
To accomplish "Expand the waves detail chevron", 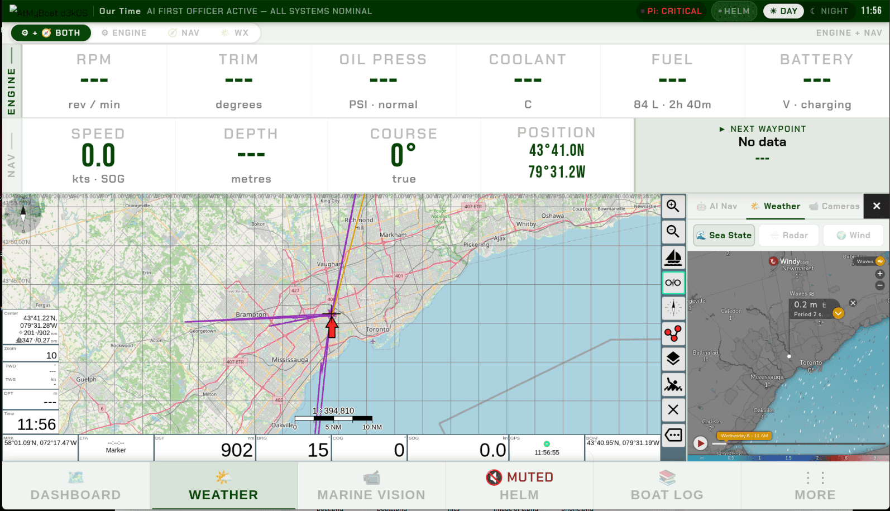I will (838, 313).
